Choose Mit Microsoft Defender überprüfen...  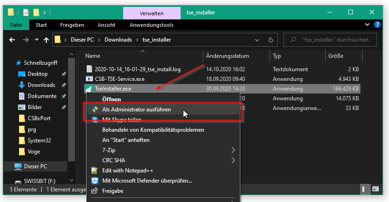(x=163, y=181)
